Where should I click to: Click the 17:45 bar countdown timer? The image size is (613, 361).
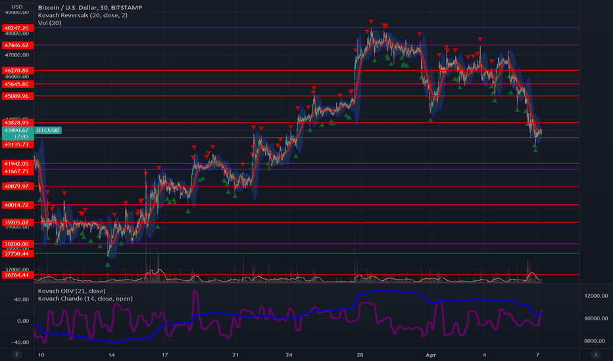click(21, 137)
